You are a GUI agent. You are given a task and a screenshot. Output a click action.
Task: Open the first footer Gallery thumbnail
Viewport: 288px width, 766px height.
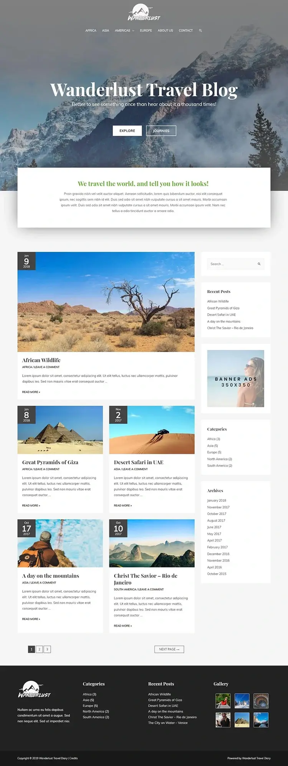223,701
